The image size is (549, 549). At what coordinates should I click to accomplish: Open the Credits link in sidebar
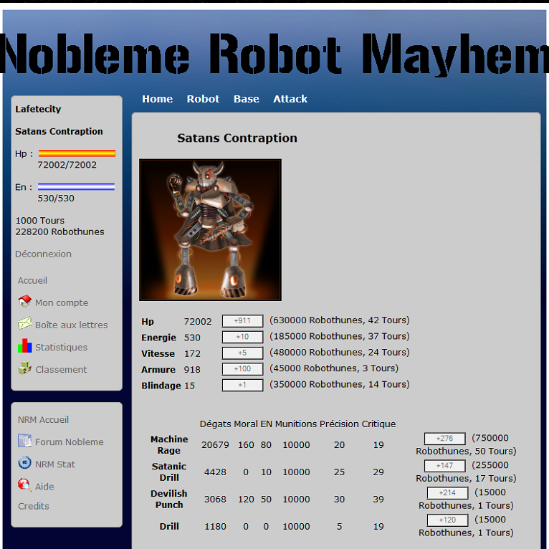pos(34,506)
